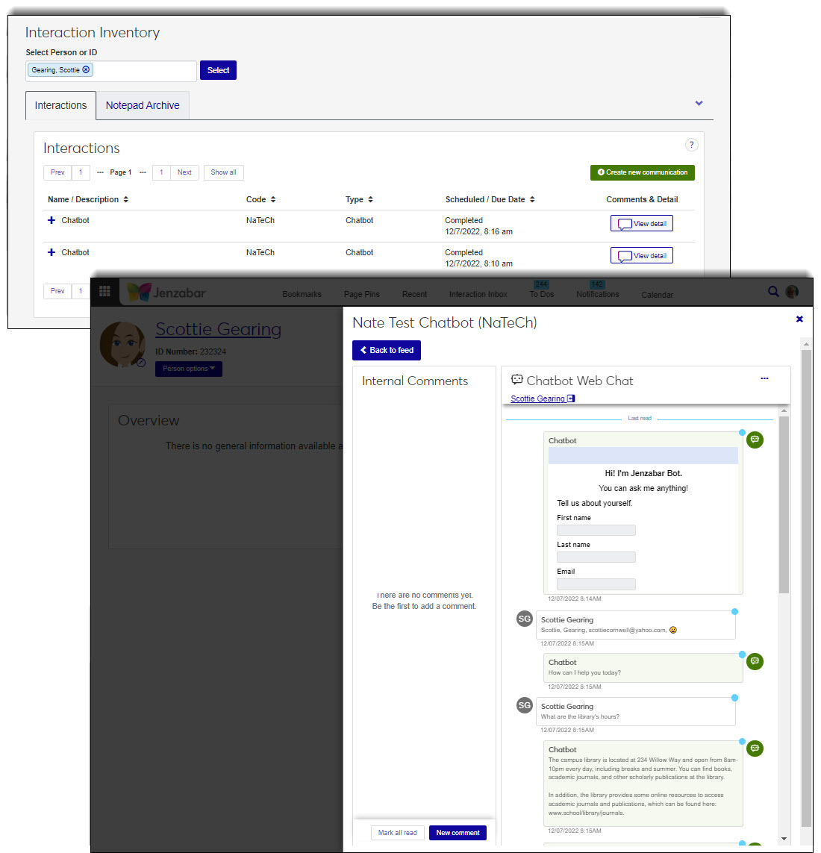The width and height of the screenshot is (821, 853).
Task: Switch to the Interactions tab
Action: (x=60, y=105)
